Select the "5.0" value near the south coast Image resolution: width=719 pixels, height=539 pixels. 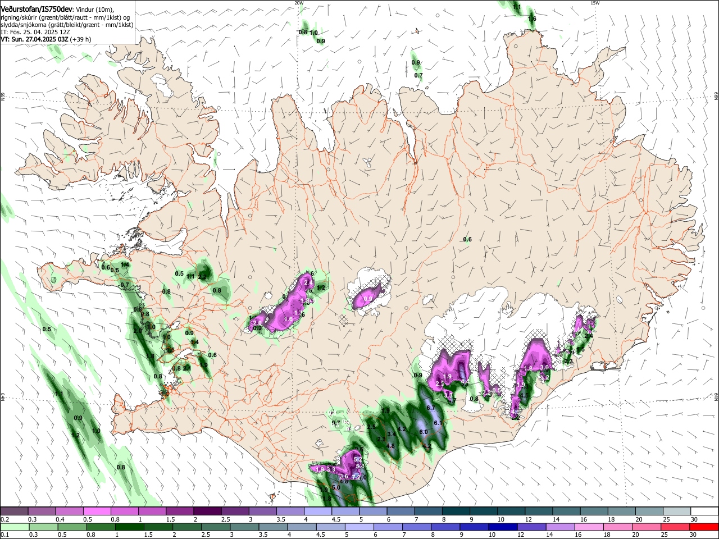pyautogui.click(x=336, y=487)
